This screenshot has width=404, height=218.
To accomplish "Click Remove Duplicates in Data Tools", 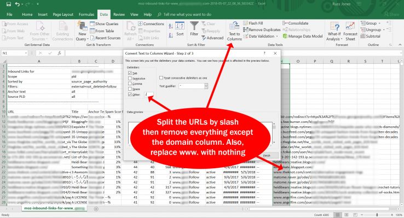I will (262, 30).
